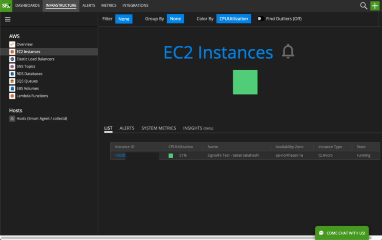Image resolution: width=382 pixels, height=240 pixels.
Task: Click the EC2 Instances page title
Action: 218,52
